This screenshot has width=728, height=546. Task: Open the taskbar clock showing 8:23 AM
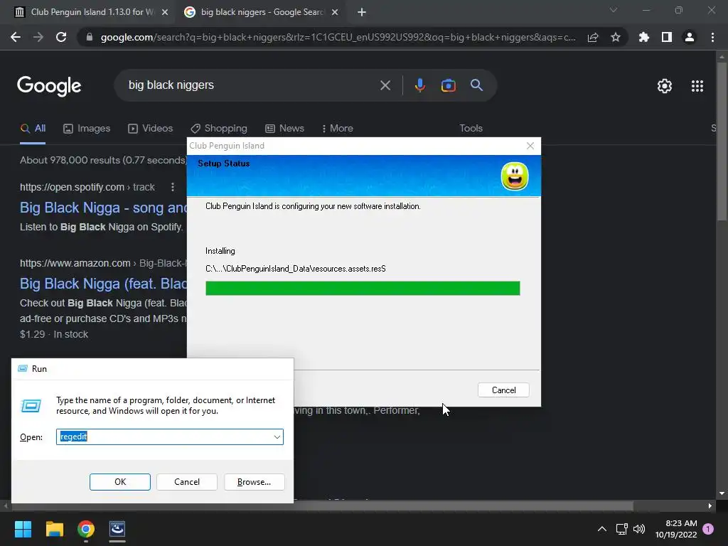click(676, 529)
